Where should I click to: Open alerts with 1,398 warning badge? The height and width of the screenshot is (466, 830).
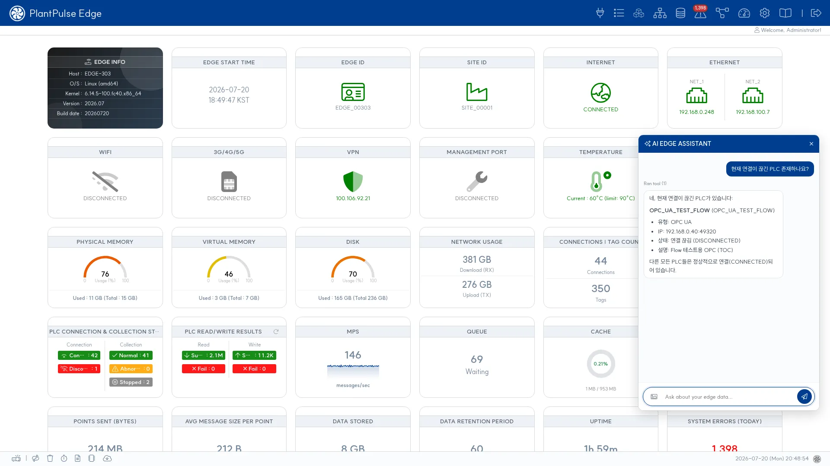(700, 13)
